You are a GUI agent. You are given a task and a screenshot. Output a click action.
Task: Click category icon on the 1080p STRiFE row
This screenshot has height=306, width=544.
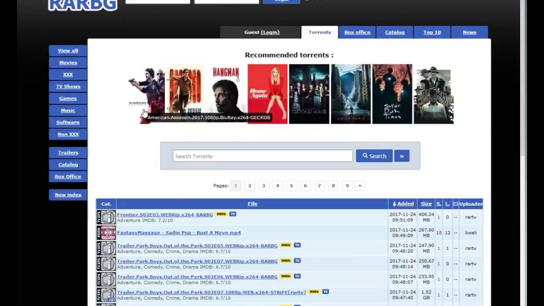106,295
